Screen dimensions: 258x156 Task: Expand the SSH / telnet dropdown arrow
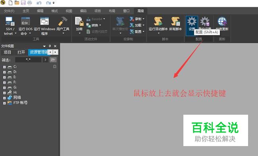[15, 33]
